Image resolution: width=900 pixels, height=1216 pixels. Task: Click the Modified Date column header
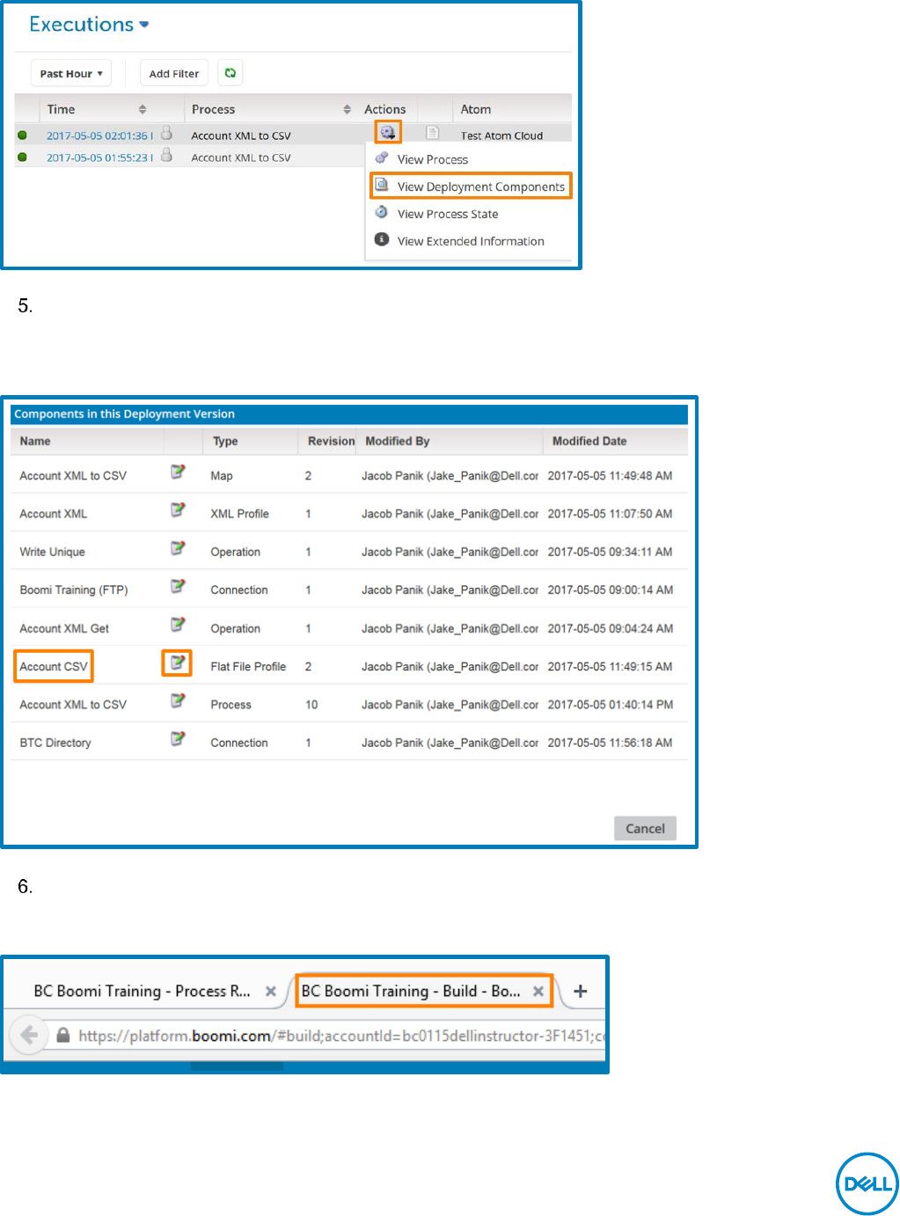click(589, 441)
